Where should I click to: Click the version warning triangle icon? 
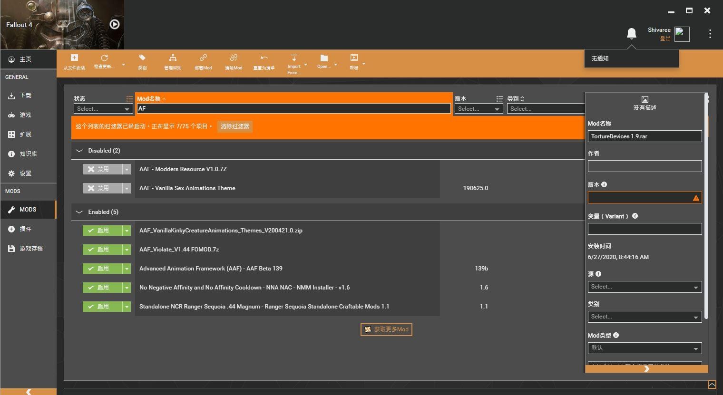tap(696, 198)
